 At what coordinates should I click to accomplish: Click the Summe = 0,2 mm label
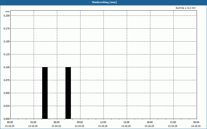click(x=186, y=8)
